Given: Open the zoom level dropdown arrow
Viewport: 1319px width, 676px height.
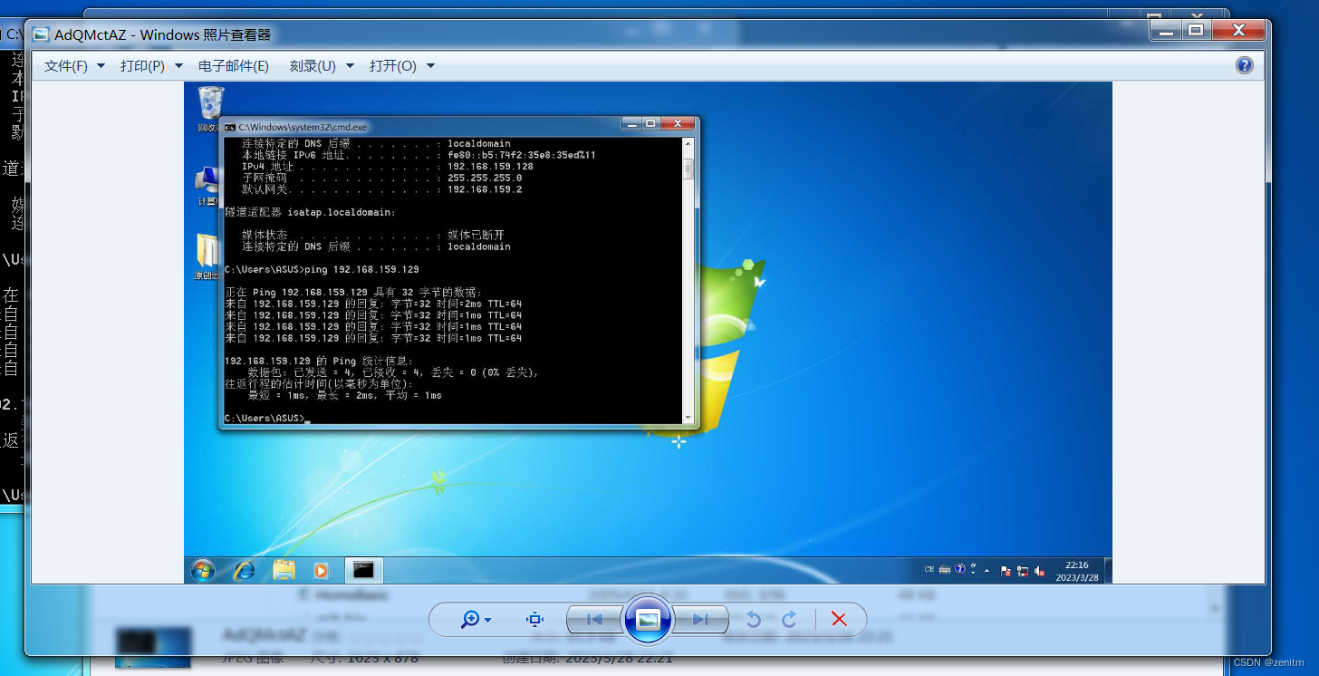Looking at the screenshot, I should coord(488,621).
